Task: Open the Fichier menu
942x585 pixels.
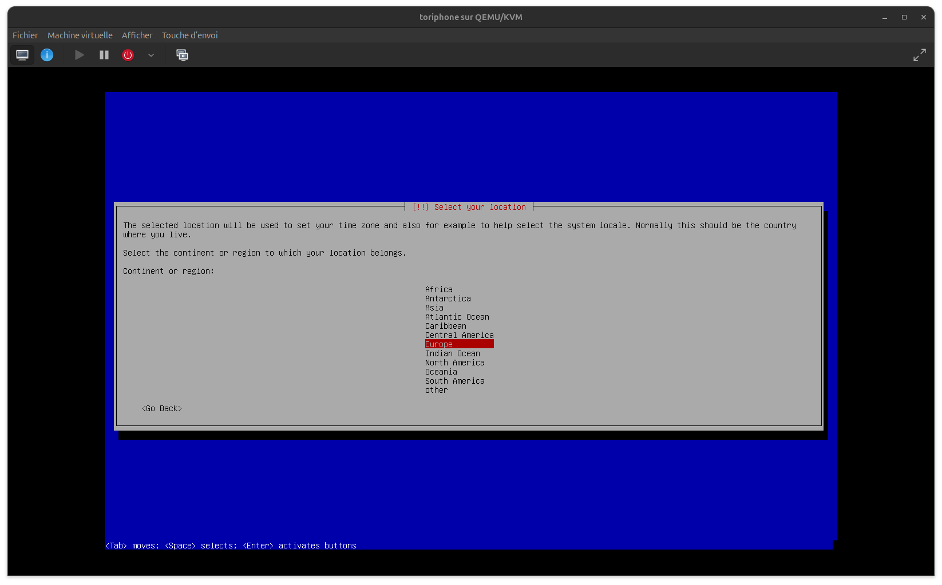Action: [25, 35]
